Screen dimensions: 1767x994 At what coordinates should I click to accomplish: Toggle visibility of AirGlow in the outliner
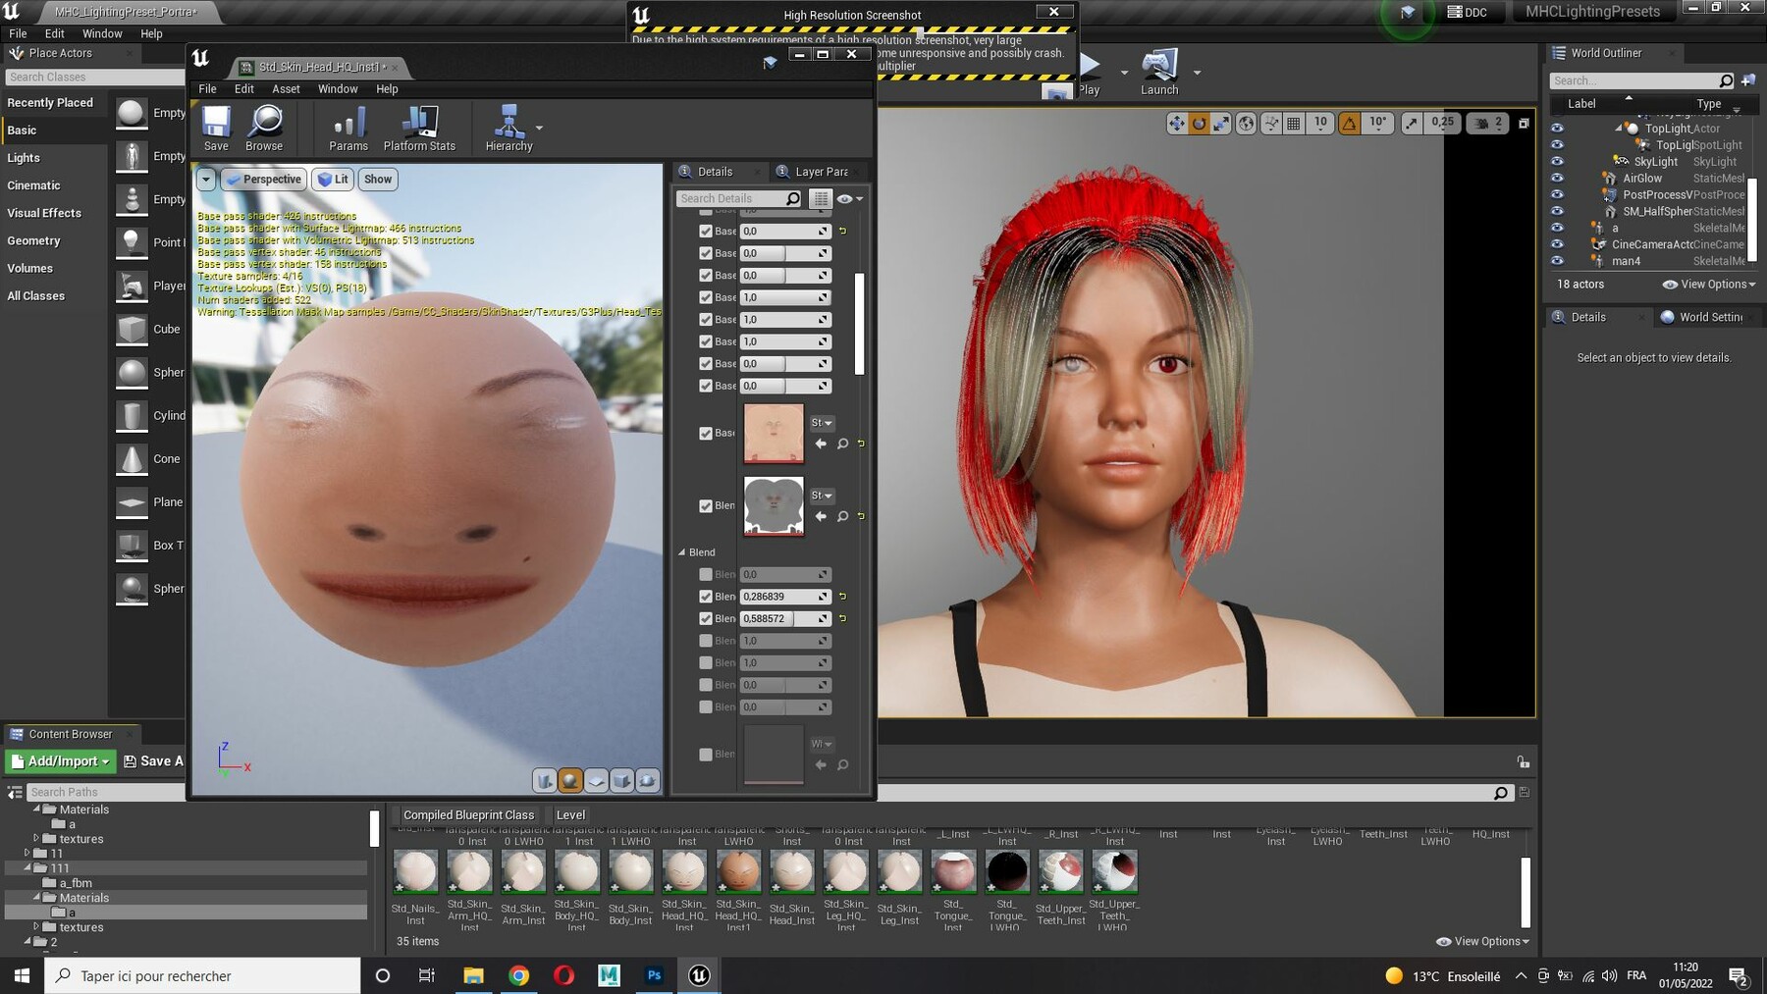tap(1557, 178)
